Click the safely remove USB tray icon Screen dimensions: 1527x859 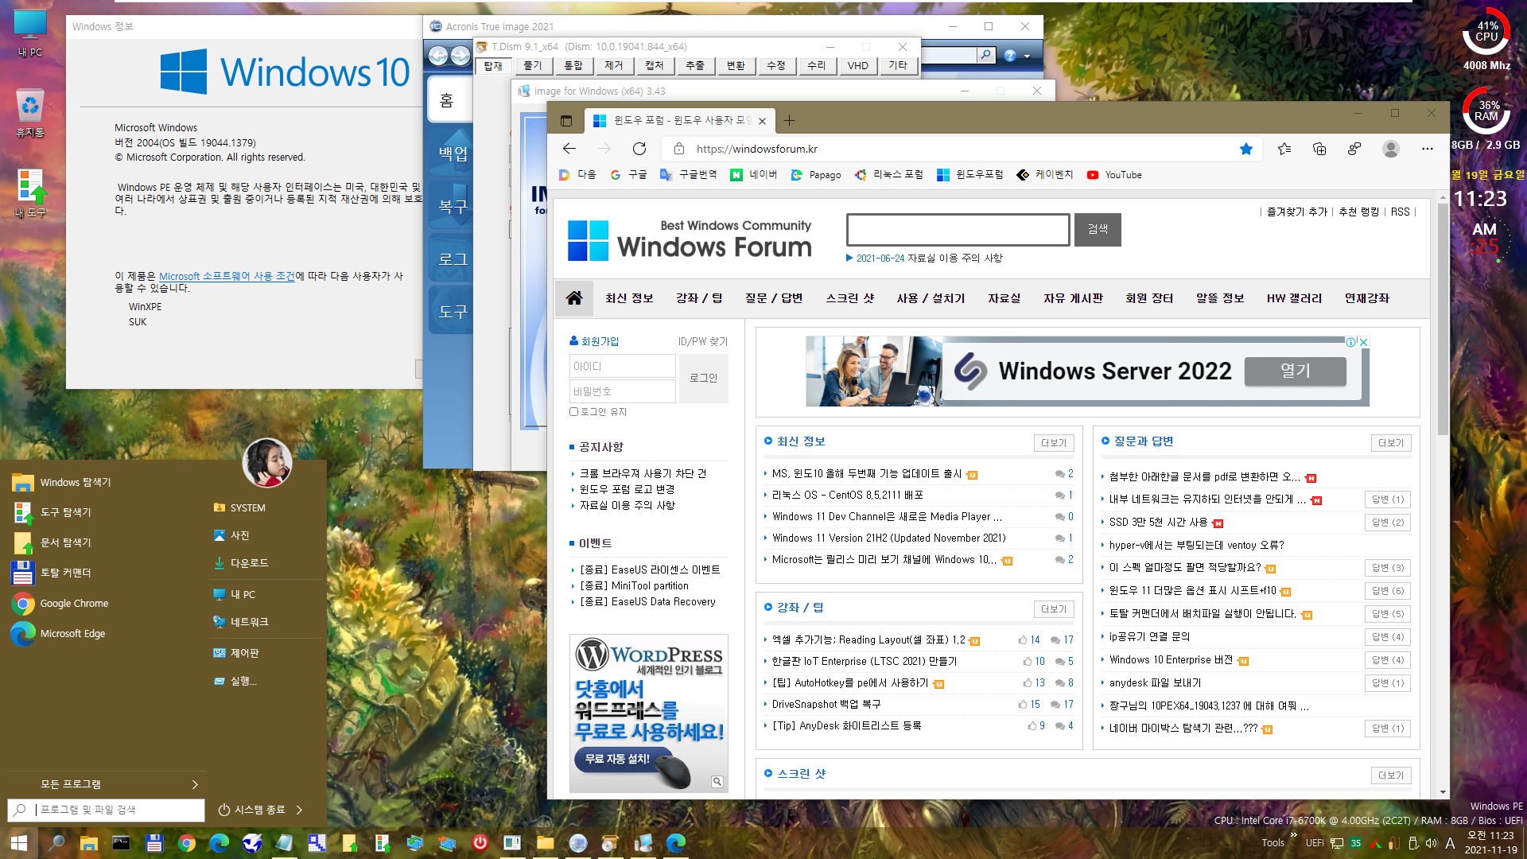[x=1413, y=843]
